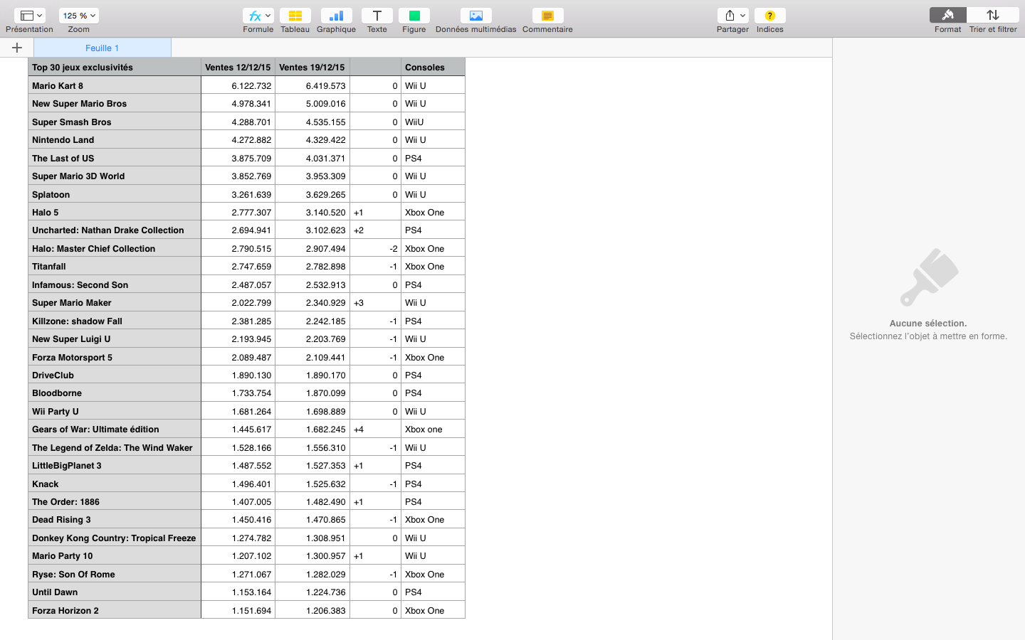The height and width of the screenshot is (640, 1025).
Task: Select the '+3' rank change cell
Action: coord(375,303)
